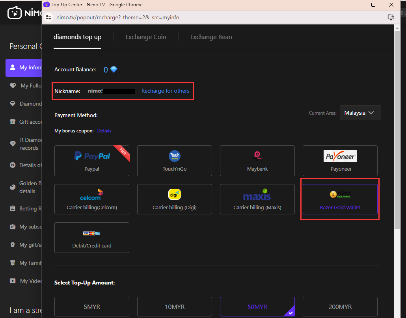406x318 pixels.
Task: Select the 5MYR top-up amount
Action: click(92, 307)
